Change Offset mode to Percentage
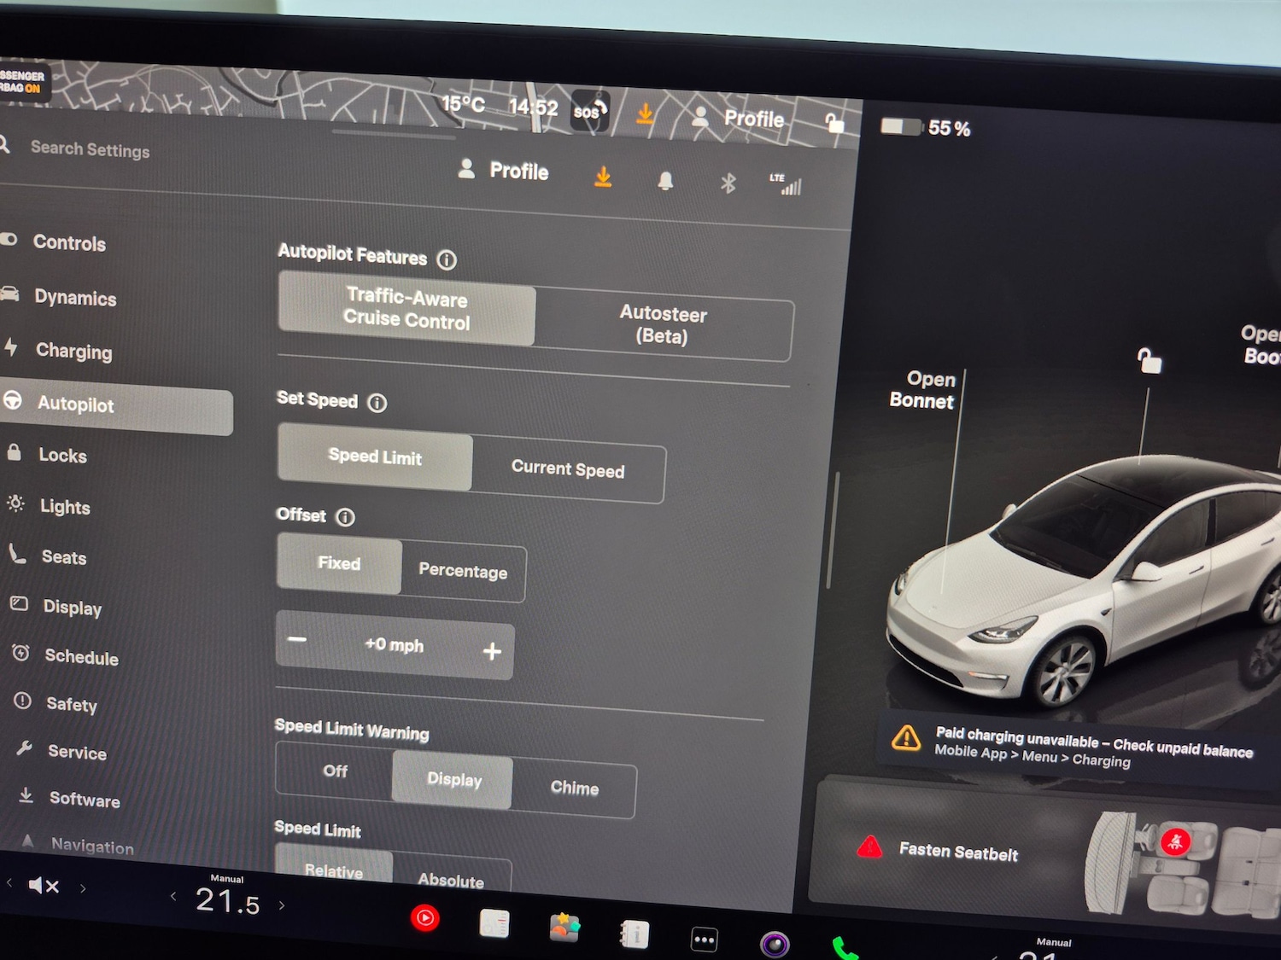The image size is (1281, 960). pyautogui.click(x=463, y=572)
